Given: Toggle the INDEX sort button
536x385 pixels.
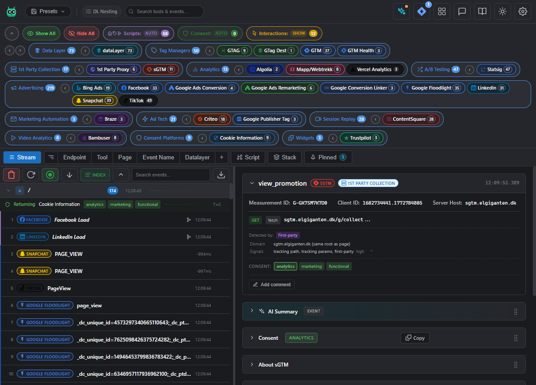Looking at the screenshot, I should pos(95,175).
